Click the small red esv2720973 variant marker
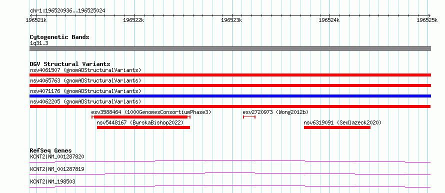The image size is (445, 193). (x=249, y=117)
